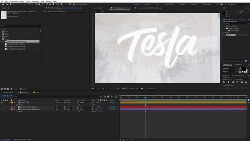Open Parent dropdown for Medium Blue Solid layer
This screenshot has width=250, height=141.
85,107
